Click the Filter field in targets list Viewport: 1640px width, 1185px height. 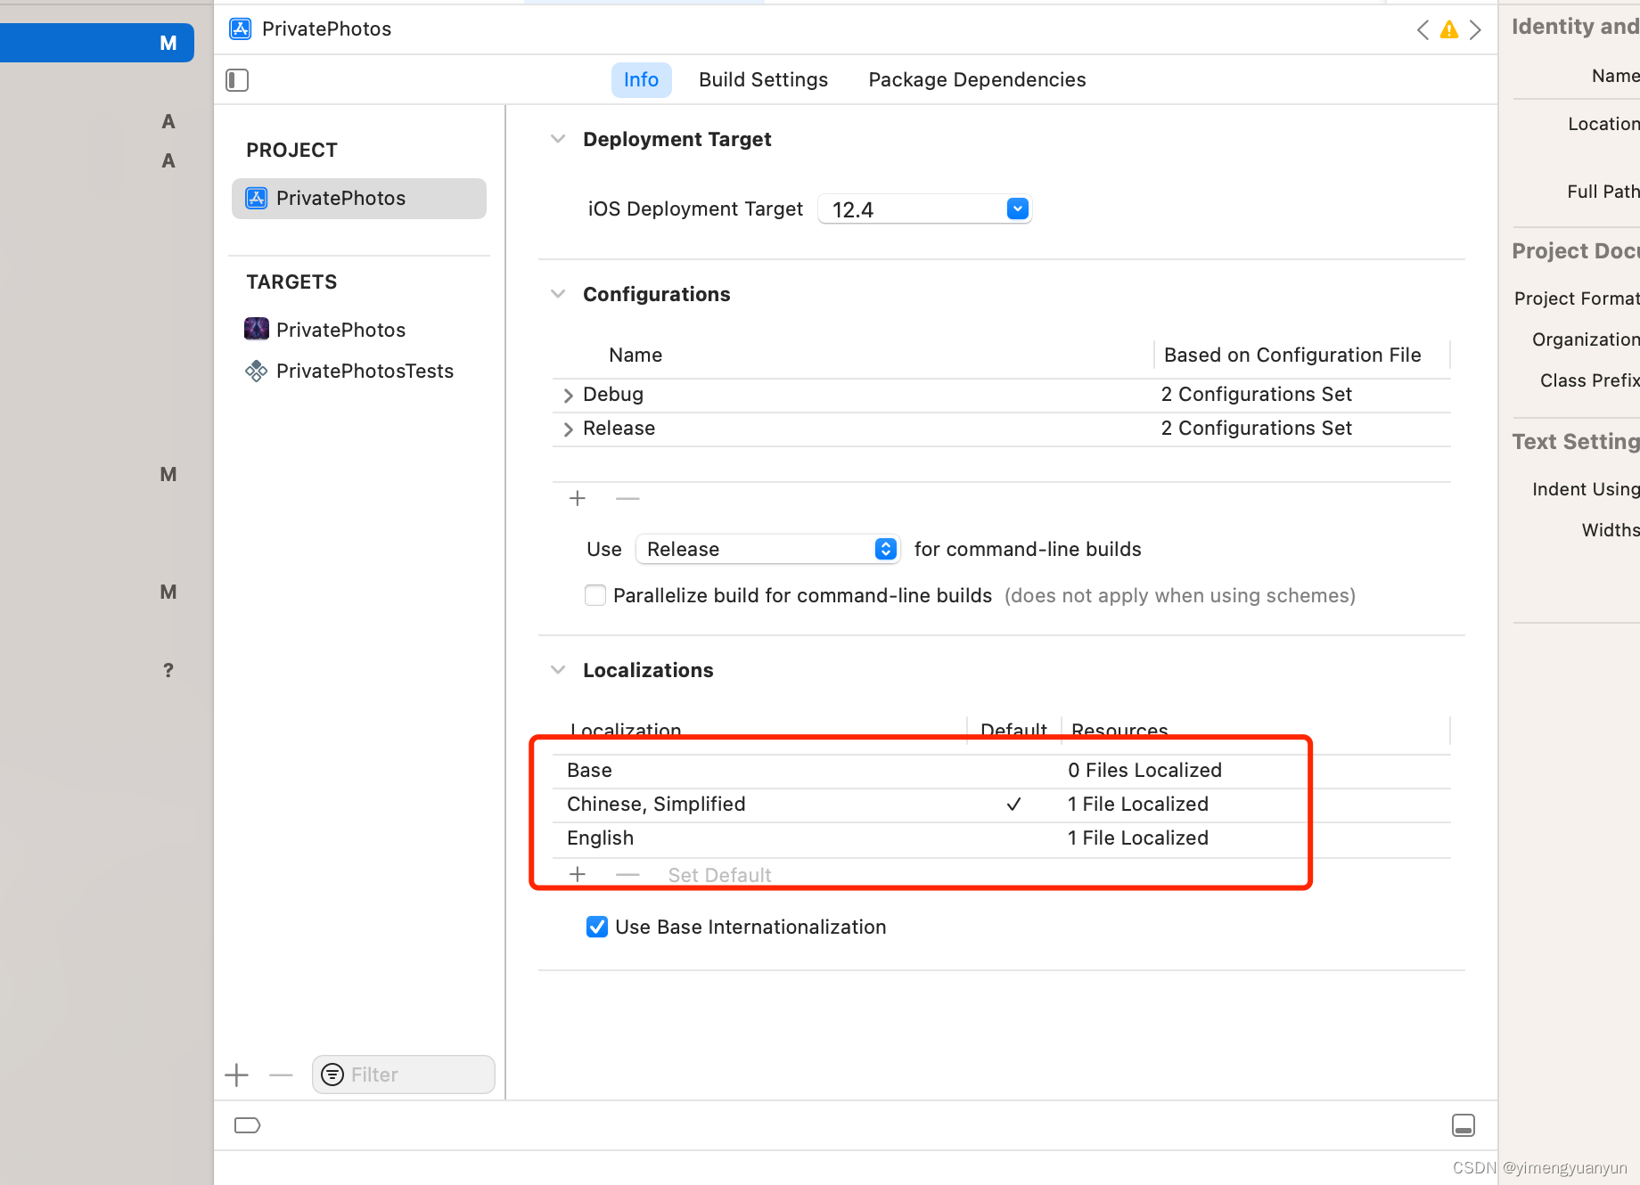(404, 1075)
